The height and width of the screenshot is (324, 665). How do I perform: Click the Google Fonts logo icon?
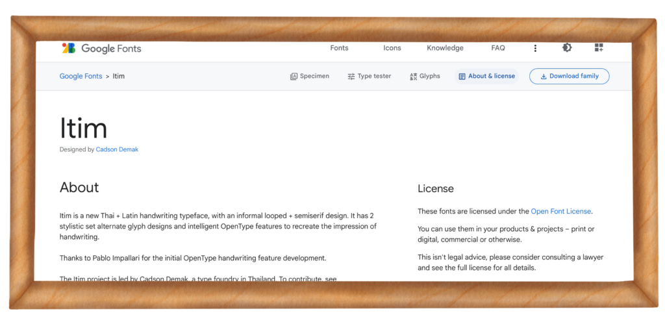point(69,48)
